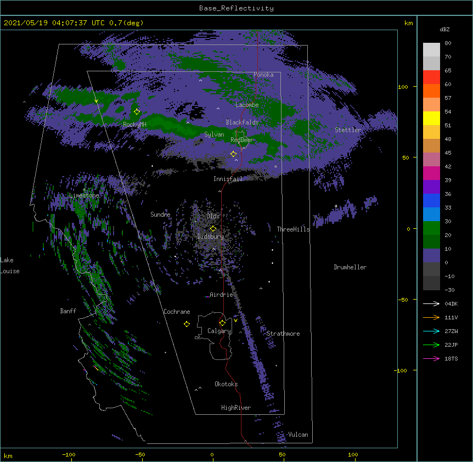Image resolution: width=473 pixels, height=462 pixels.
Task: Click the Strathmore label
Action: coord(283,334)
